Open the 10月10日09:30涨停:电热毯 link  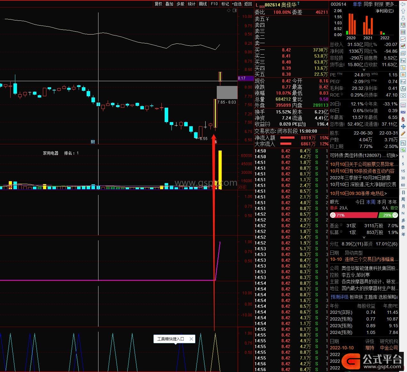(x=358, y=193)
